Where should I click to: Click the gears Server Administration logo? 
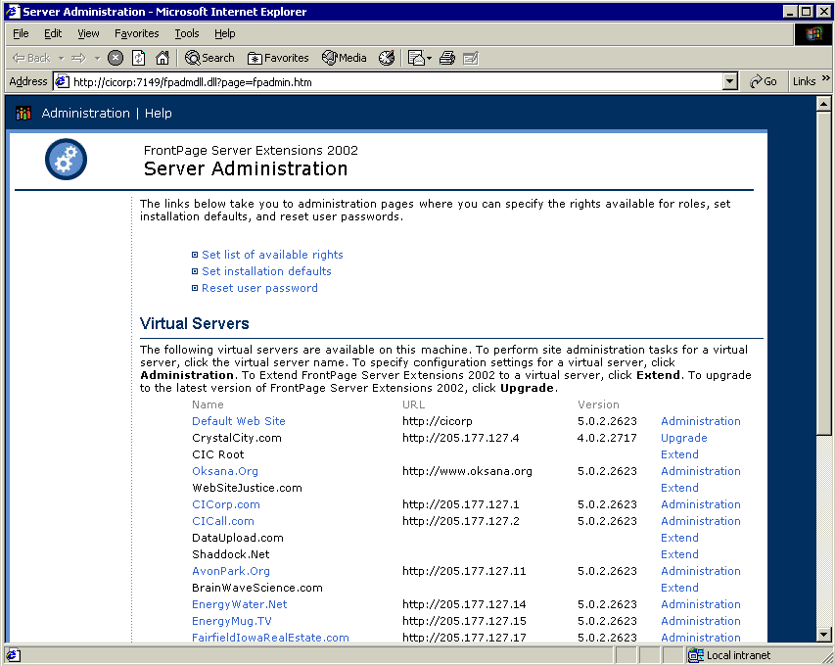[x=66, y=160]
